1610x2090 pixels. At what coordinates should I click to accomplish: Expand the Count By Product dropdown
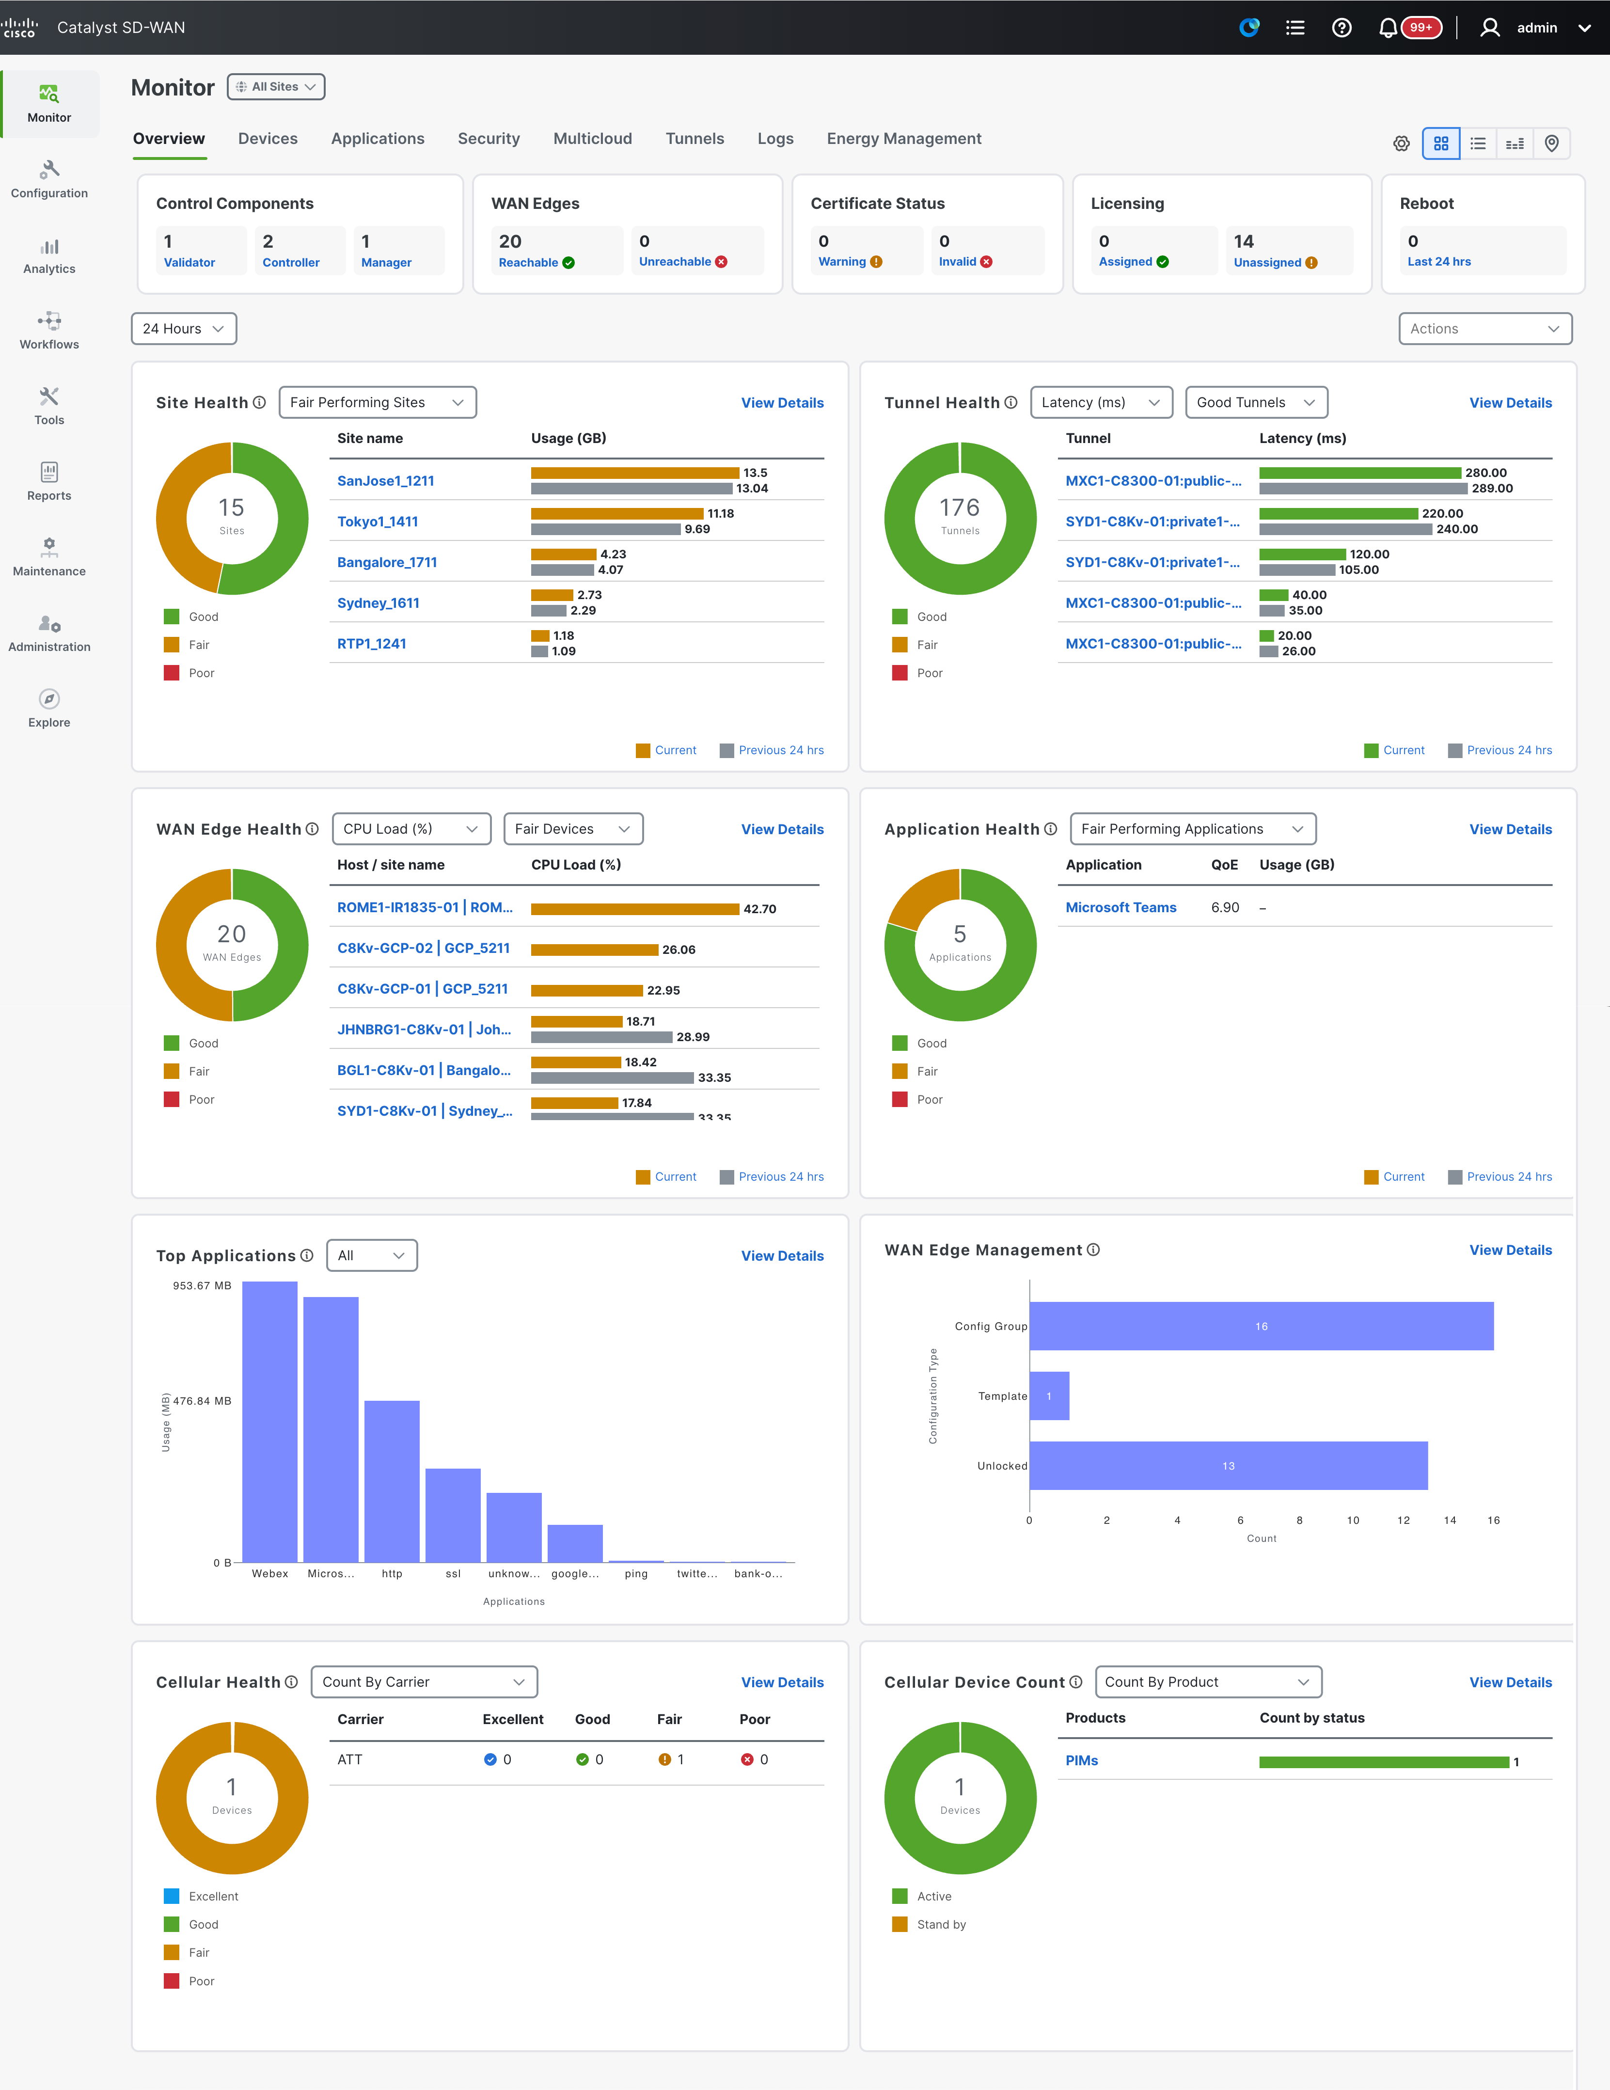(x=1208, y=1682)
